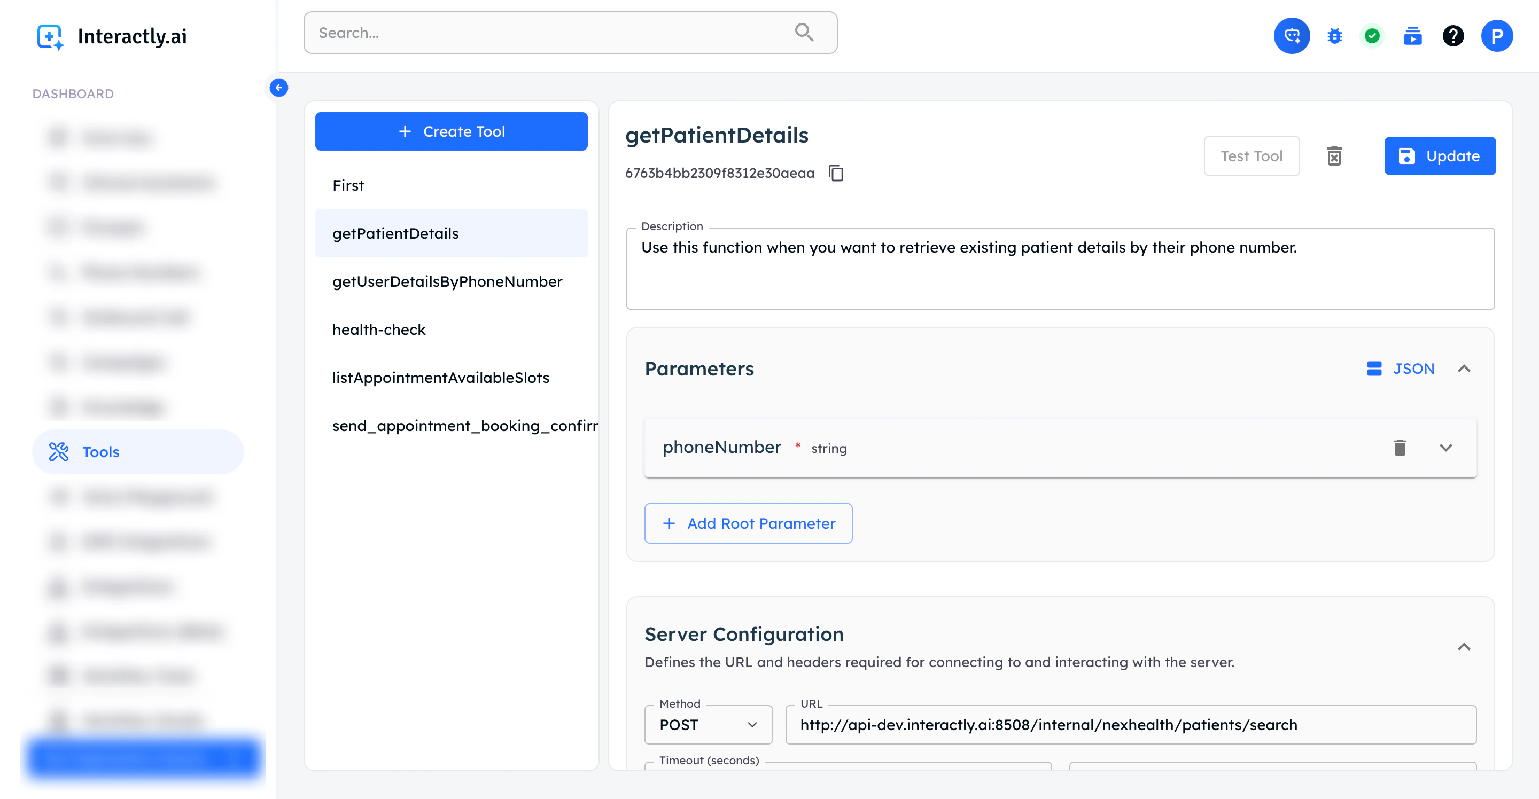Open the health-check tool

point(379,330)
